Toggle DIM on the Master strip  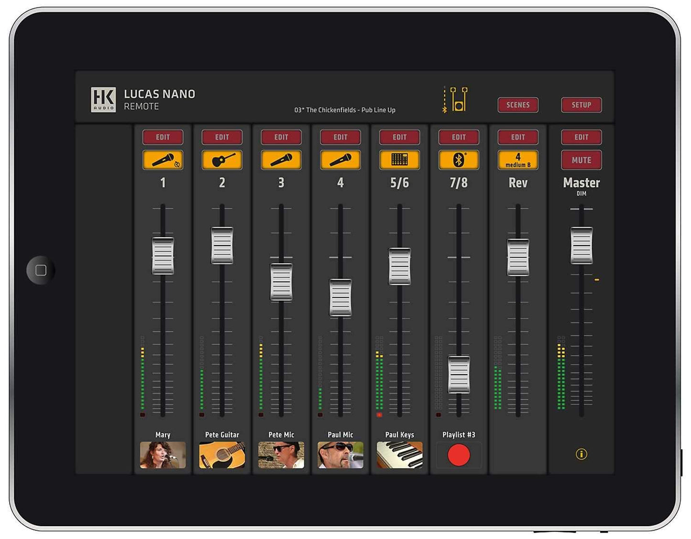point(581,193)
